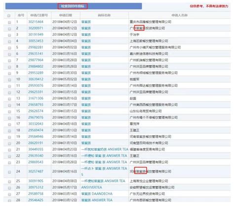Open application number 29953289

click(36, 73)
